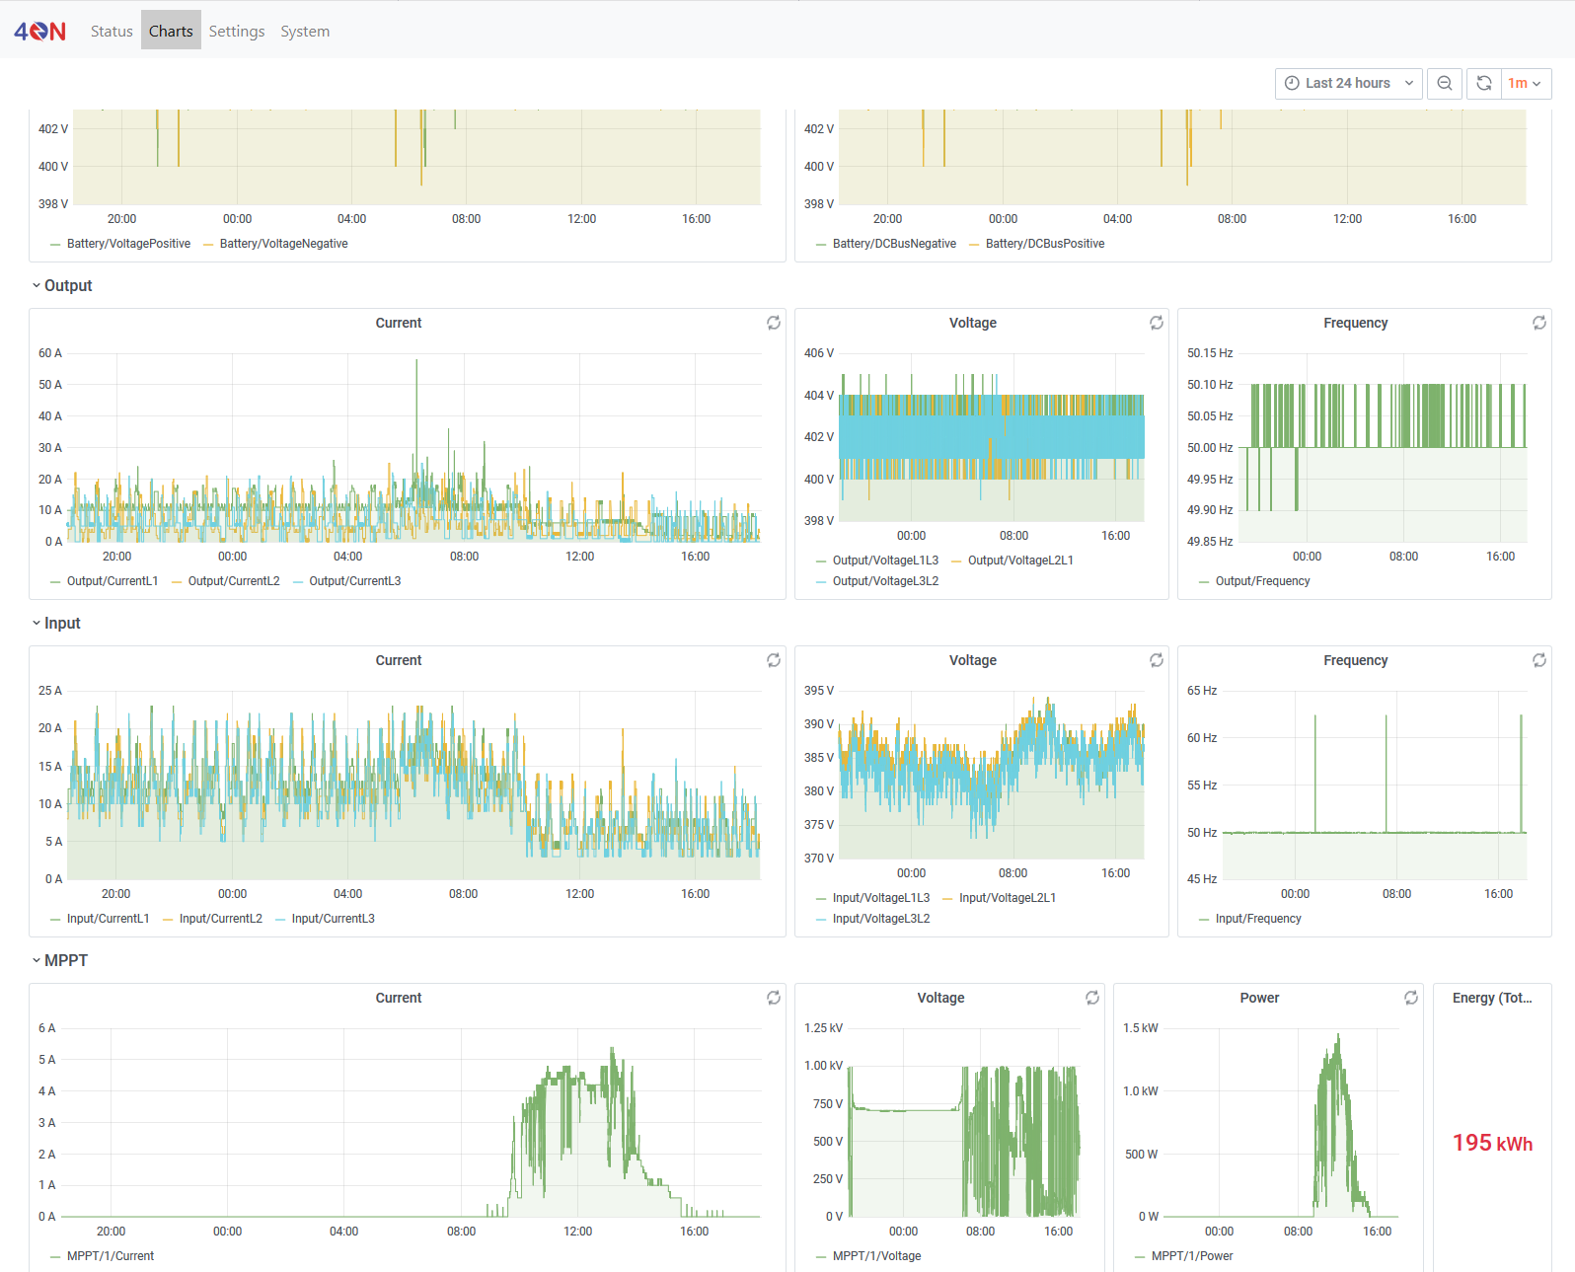
Task: Select the Charts tab
Action: click(171, 31)
